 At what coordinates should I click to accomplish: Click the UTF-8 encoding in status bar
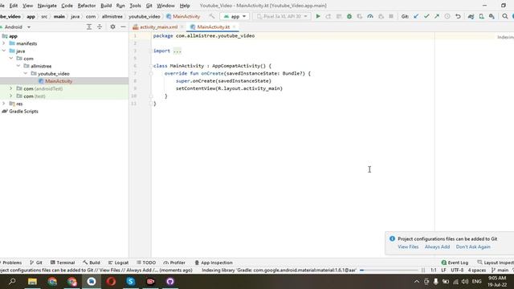457,270
